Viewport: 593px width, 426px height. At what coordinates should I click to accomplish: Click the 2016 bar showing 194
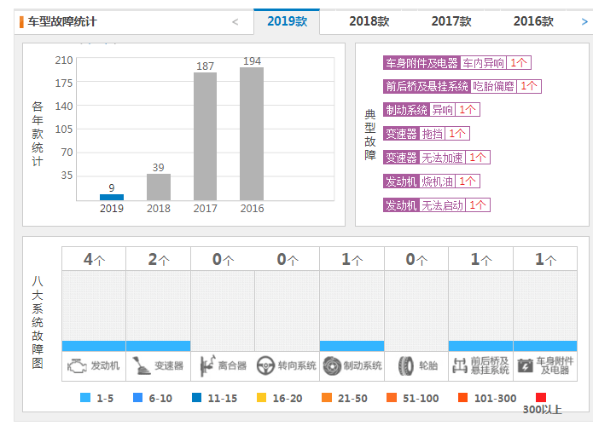tap(252, 134)
